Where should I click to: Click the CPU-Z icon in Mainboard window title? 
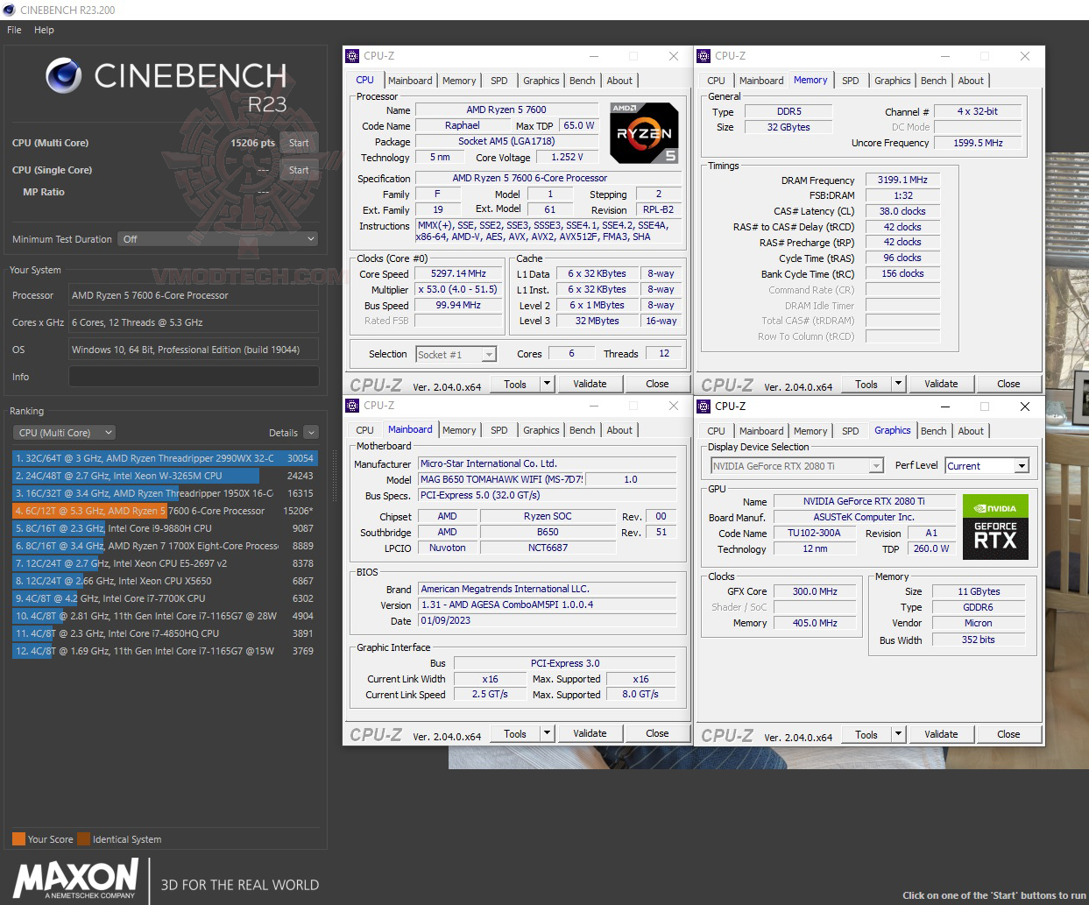click(x=352, y=405)
